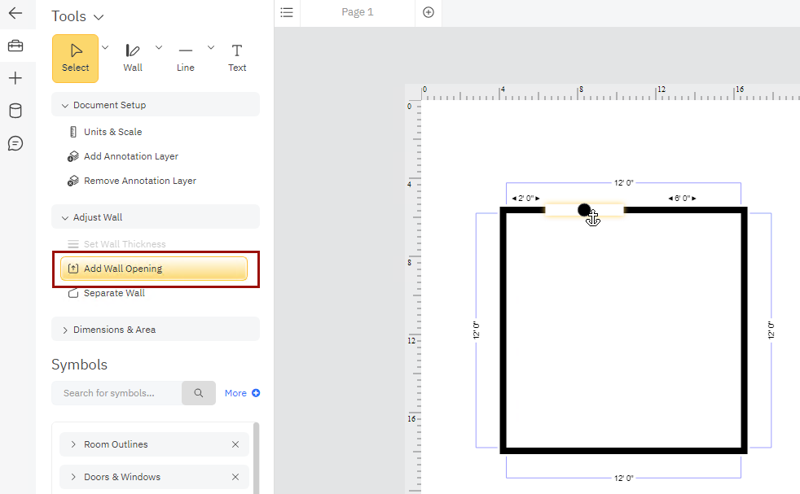Open the database sidebar icon
Viewport: 800px width, 494px height.
(x=15, y=111)
